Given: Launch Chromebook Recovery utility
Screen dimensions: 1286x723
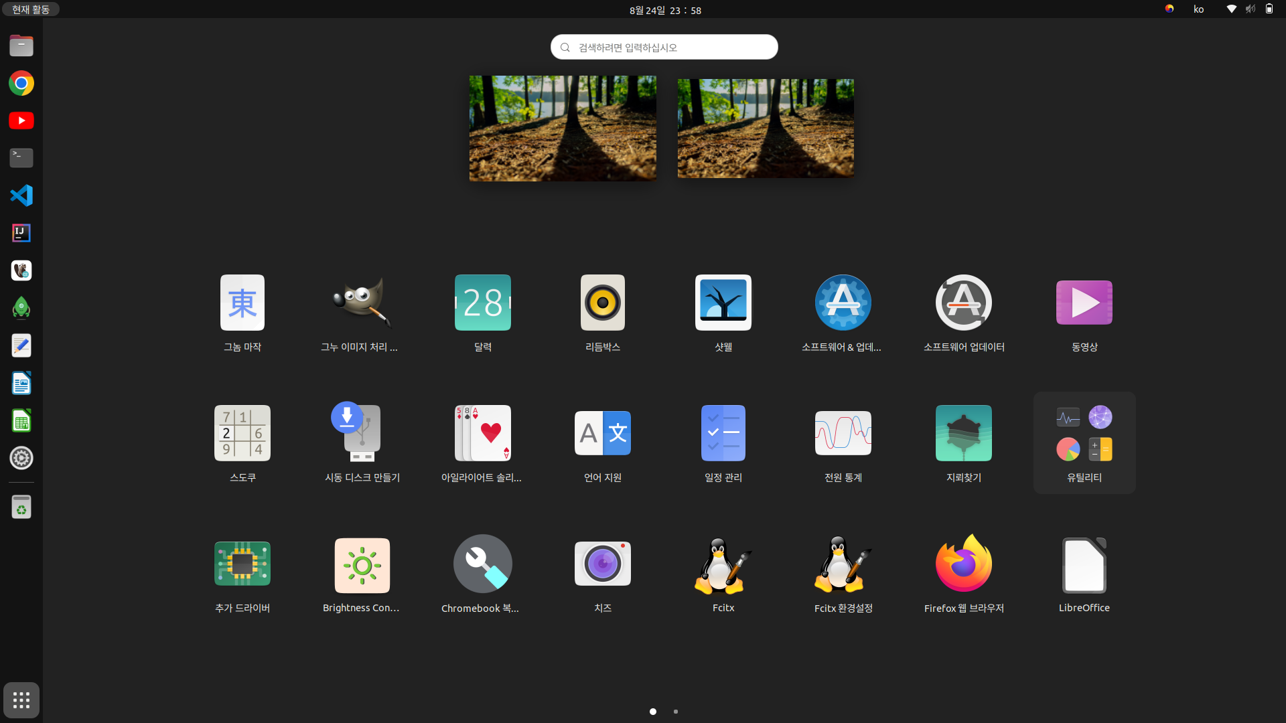Looking at the screenshot, I should [x=482, y=564].
